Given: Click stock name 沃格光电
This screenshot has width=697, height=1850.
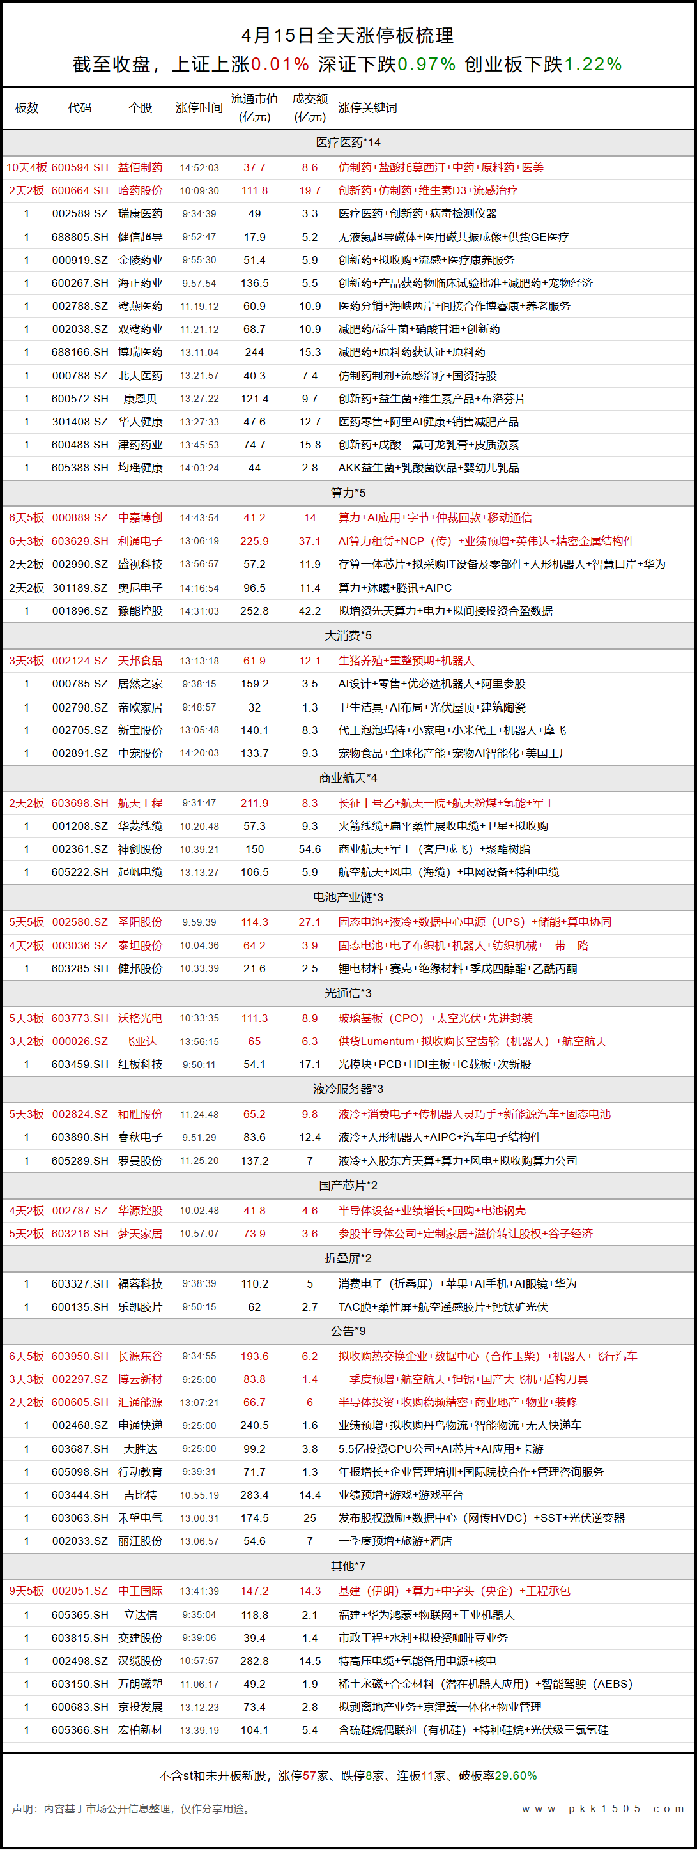Looking at the screenshot, I should 140,1018.
